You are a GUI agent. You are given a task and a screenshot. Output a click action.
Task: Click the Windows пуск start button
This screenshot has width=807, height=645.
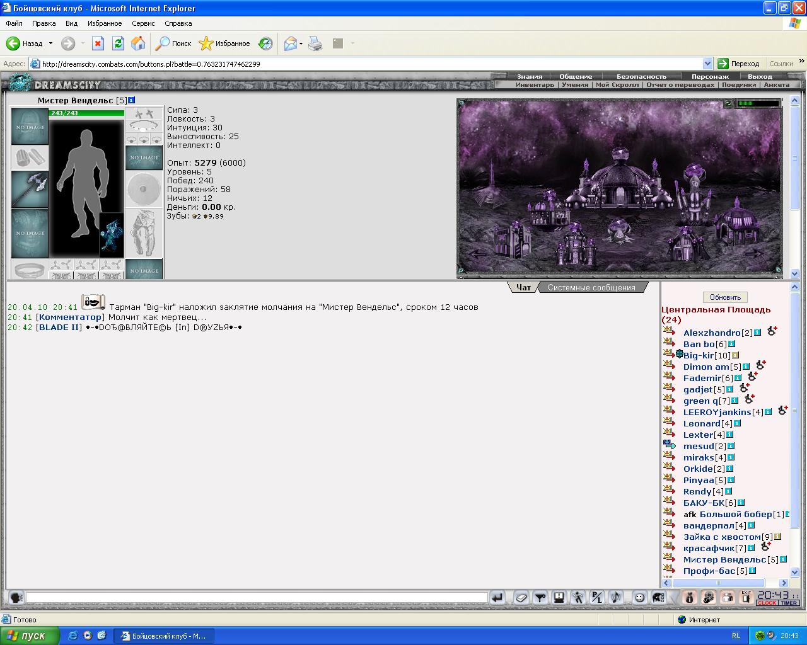30,636
